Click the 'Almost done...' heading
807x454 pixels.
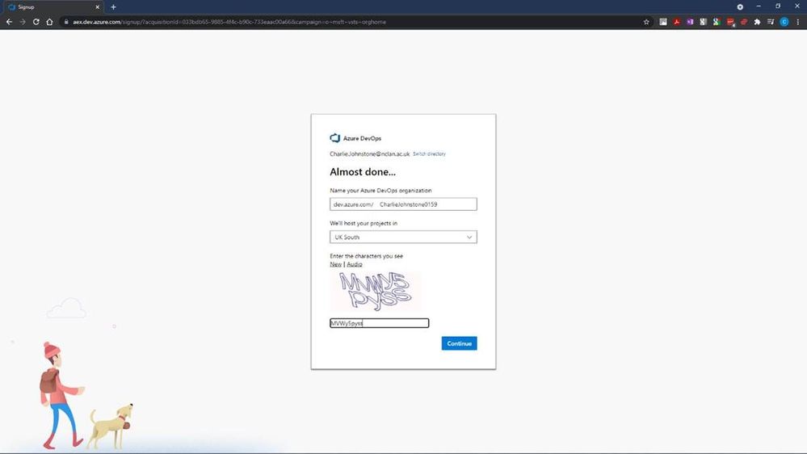coord(363,172)
